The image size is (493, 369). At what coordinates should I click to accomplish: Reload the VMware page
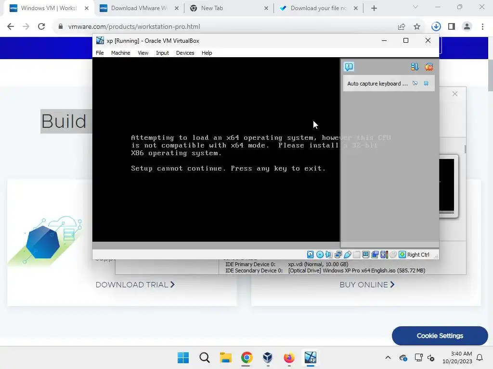pos(41,27)
